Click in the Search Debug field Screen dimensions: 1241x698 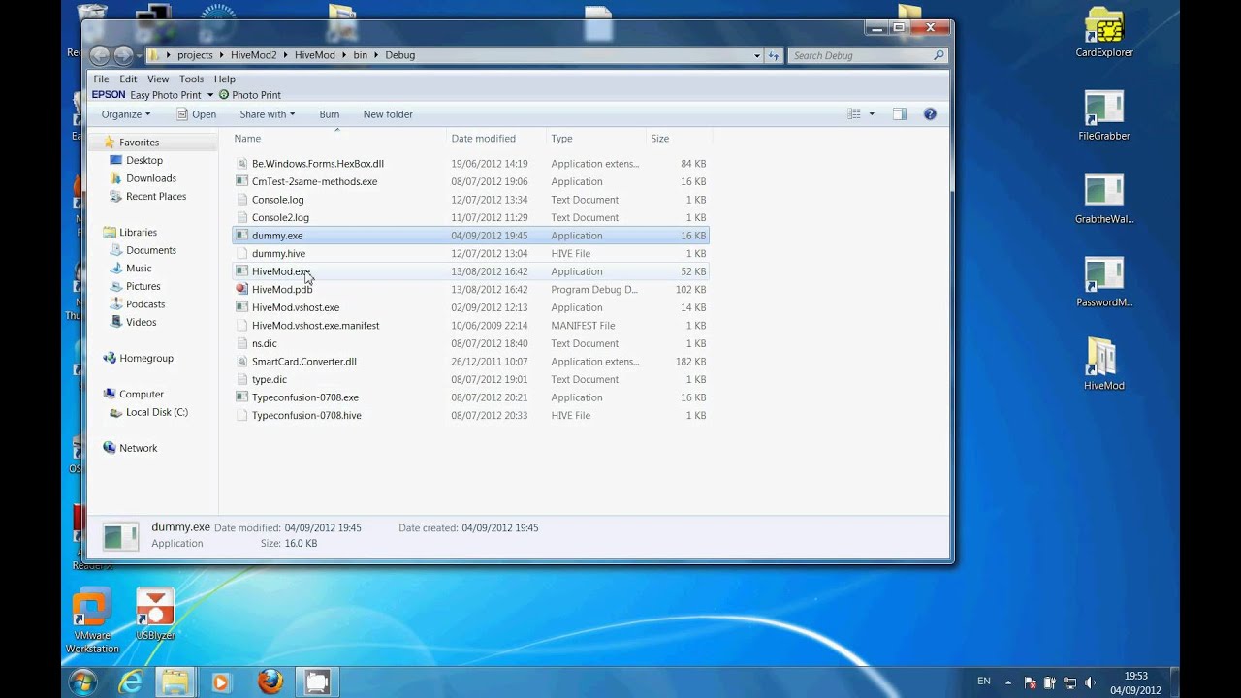861,55
